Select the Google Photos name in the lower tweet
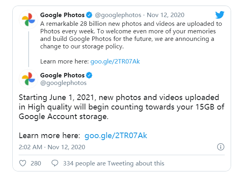Screen dimensions: 245x175 pos(62,75)
